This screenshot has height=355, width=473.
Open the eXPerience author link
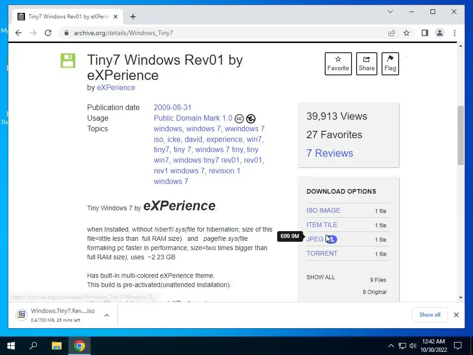click(x=116, y=87)
